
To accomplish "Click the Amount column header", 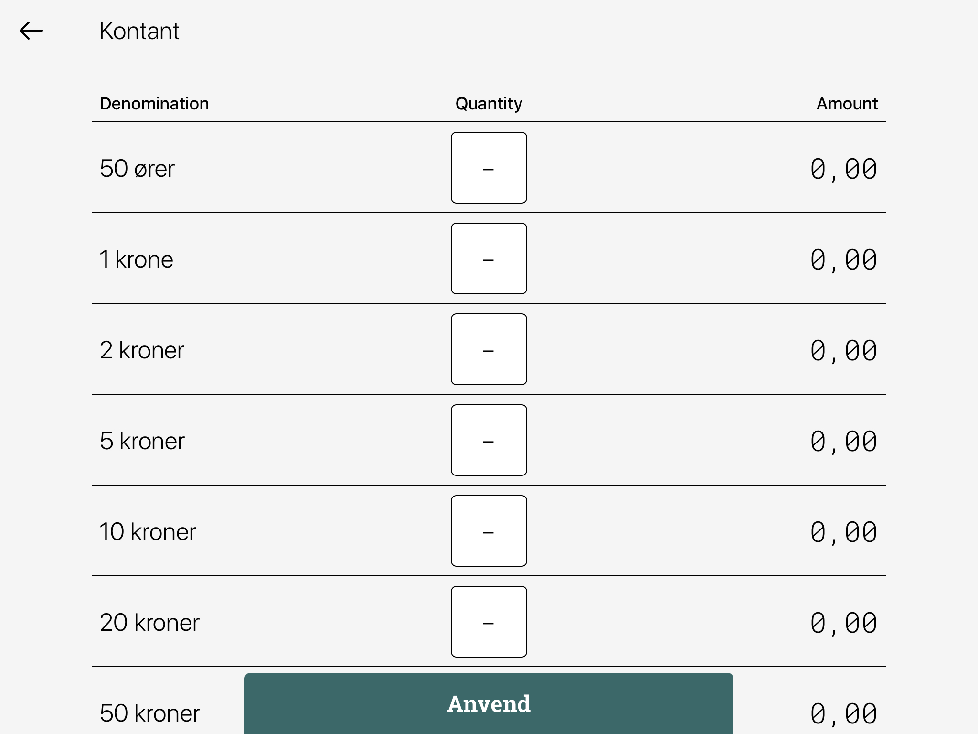I will (x=847, y=104).
